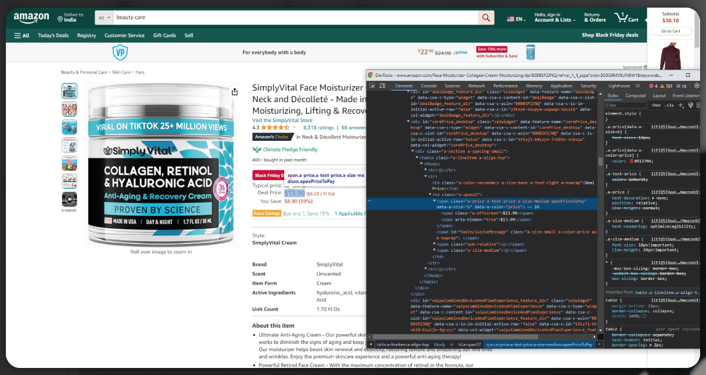
Task: Open the Account & Lists dropdown
Action: coord(555,18)
